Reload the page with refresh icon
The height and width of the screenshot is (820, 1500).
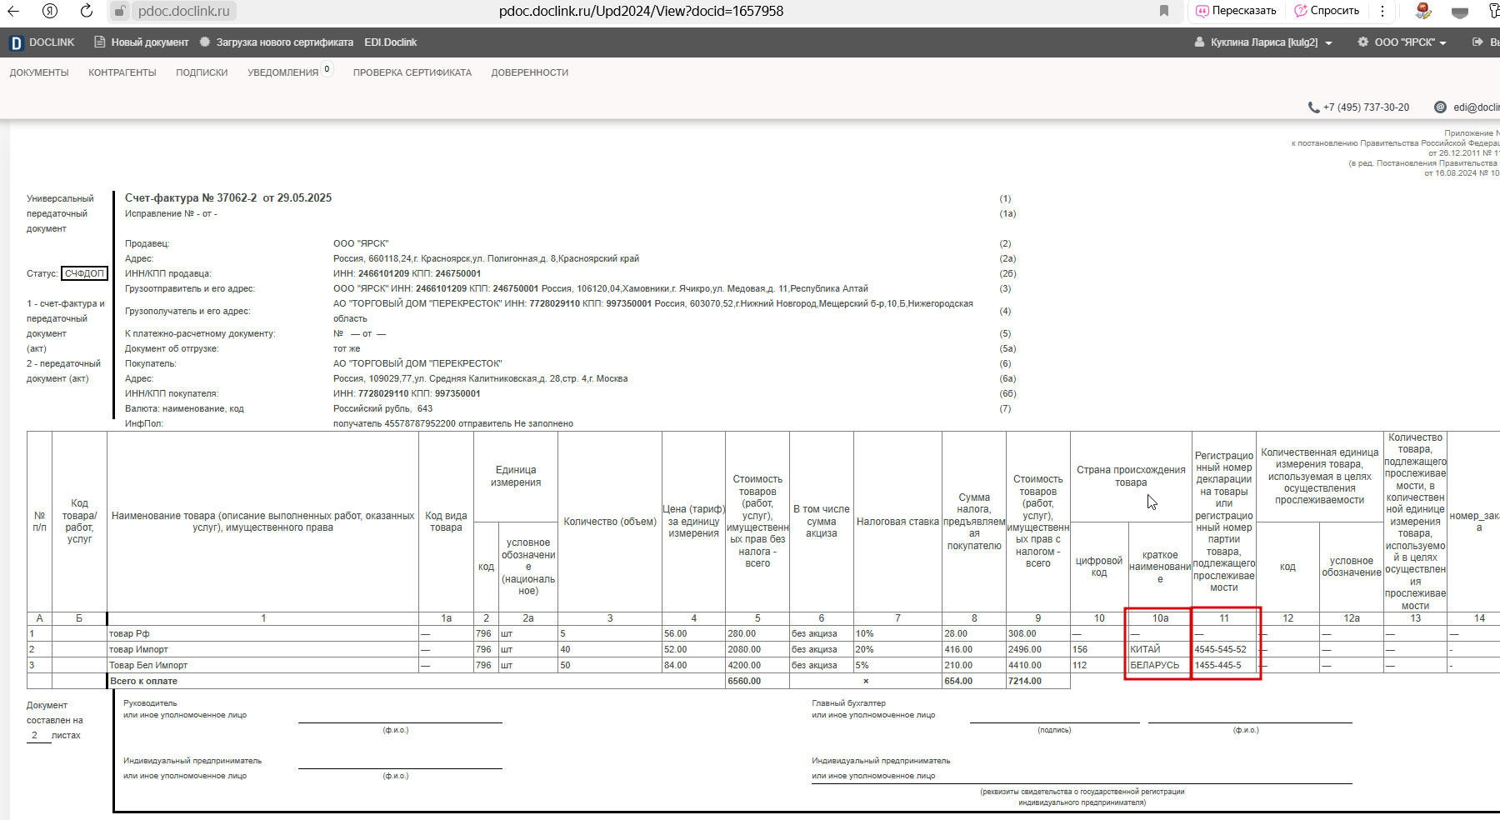[87, 11]
